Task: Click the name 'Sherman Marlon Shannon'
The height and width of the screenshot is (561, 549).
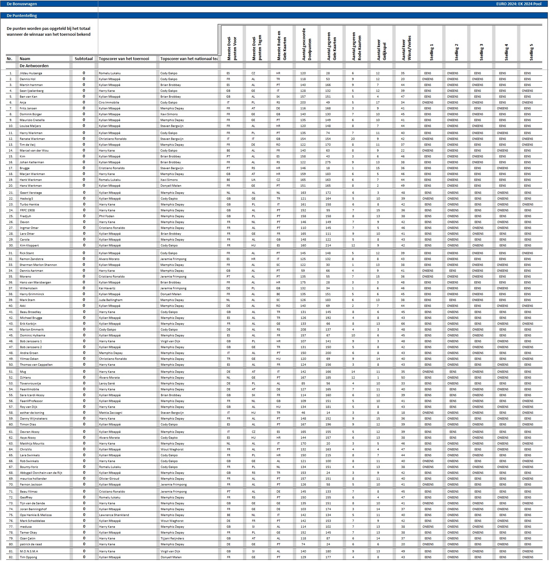Action: click(38, 265)
